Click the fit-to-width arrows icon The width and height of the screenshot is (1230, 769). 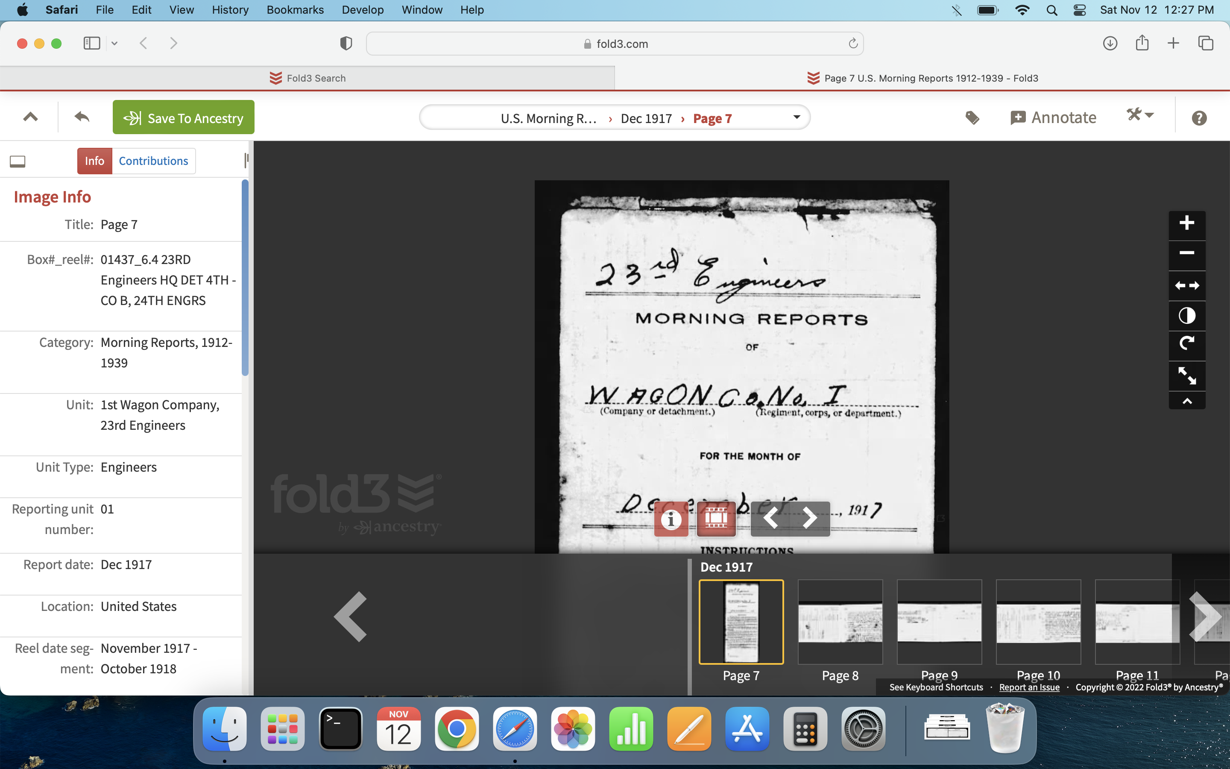click(x=1186, y=285)
